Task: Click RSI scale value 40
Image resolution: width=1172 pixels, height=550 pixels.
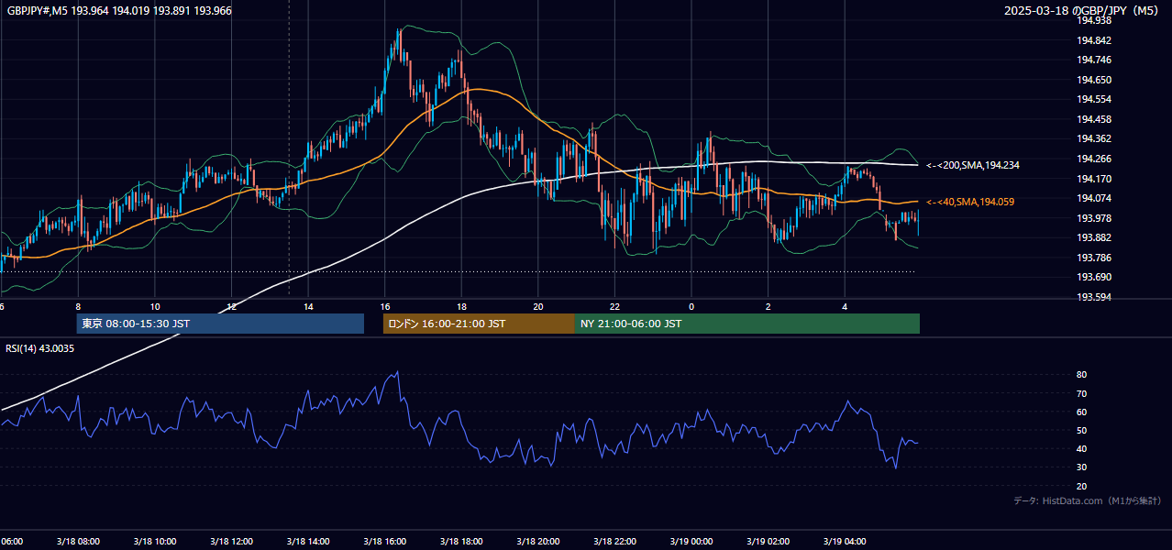Action: coord(1081,448)
